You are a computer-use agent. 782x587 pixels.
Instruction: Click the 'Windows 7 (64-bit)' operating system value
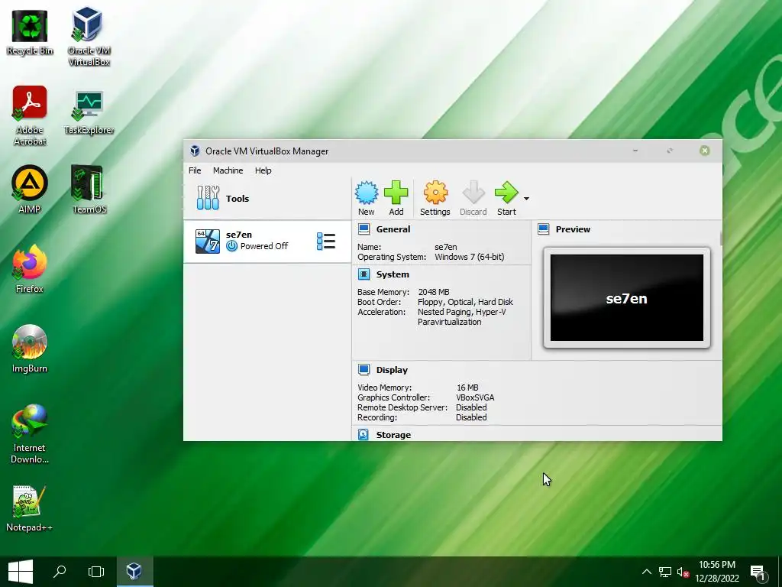coord(470,257)
